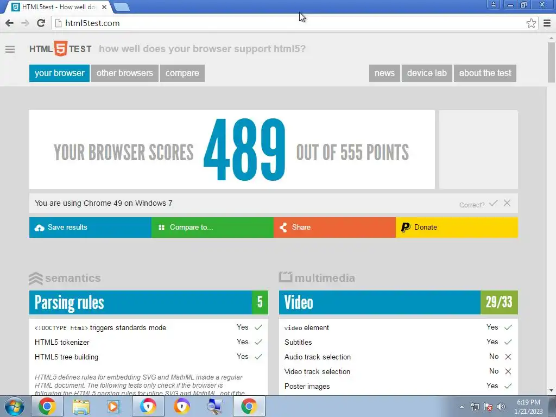Screen dimensions: 556x417
Task: Show hidden system tray icons
Action: pyautogui.click(x=462, y=407)
